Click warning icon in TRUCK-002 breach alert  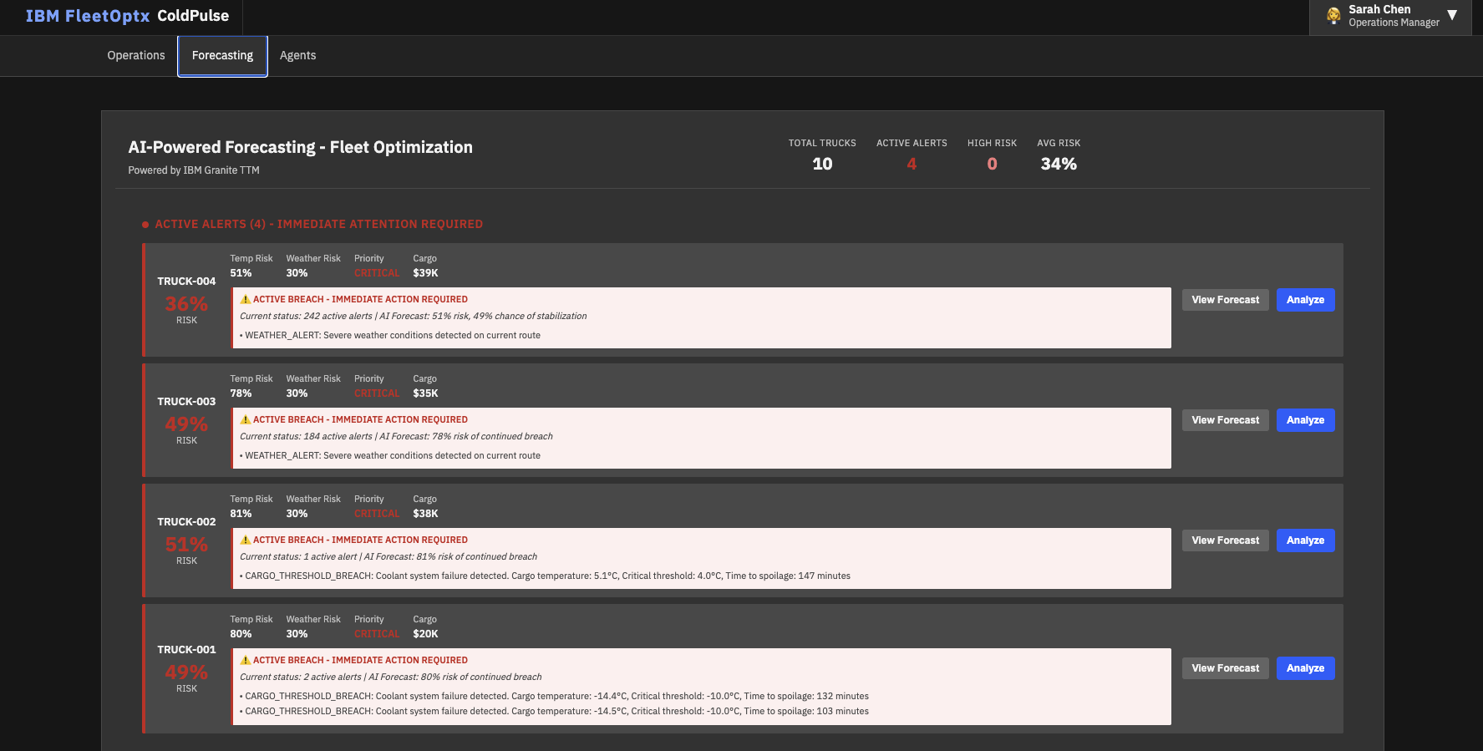coord(246,540)
